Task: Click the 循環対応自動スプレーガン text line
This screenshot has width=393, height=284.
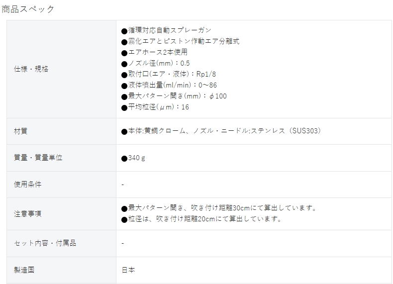Action: [x=167, y=30]
